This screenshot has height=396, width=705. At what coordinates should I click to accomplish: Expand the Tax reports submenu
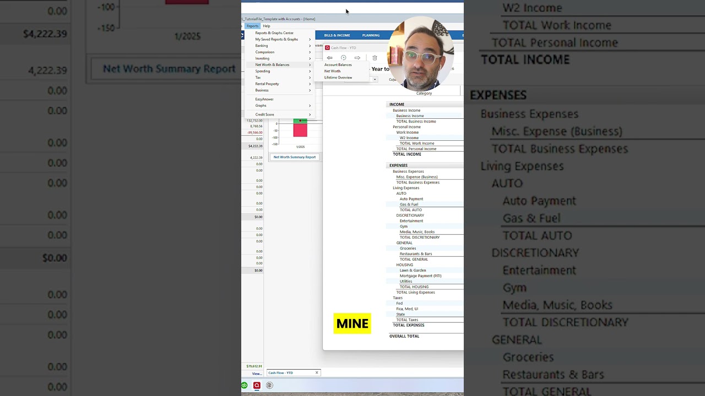[280, 78]
